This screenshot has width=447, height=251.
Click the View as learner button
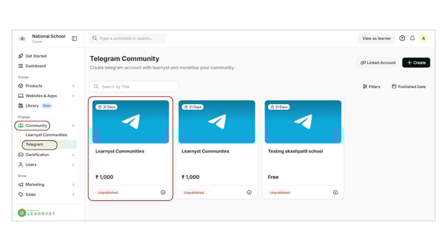click(376, 38)
